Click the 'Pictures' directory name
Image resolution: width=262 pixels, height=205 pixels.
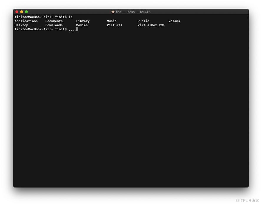(115, 25)
